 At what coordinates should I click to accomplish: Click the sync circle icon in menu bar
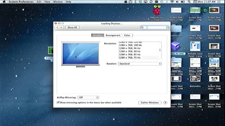[151, 2]
